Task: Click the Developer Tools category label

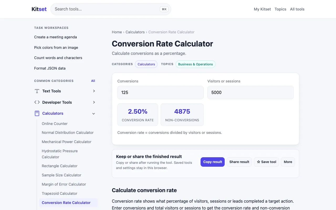Action: 57,102
